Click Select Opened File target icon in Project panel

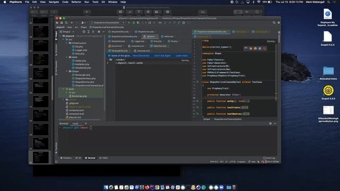[x=84, y=32]
